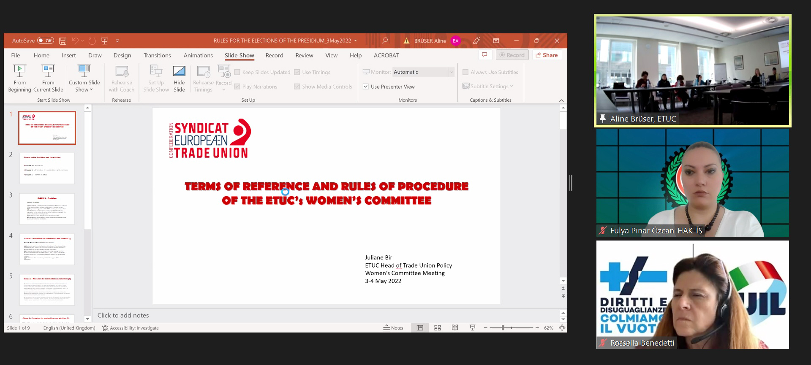
Task: Click the zoom in plus icon
Action: pos(537,328)
